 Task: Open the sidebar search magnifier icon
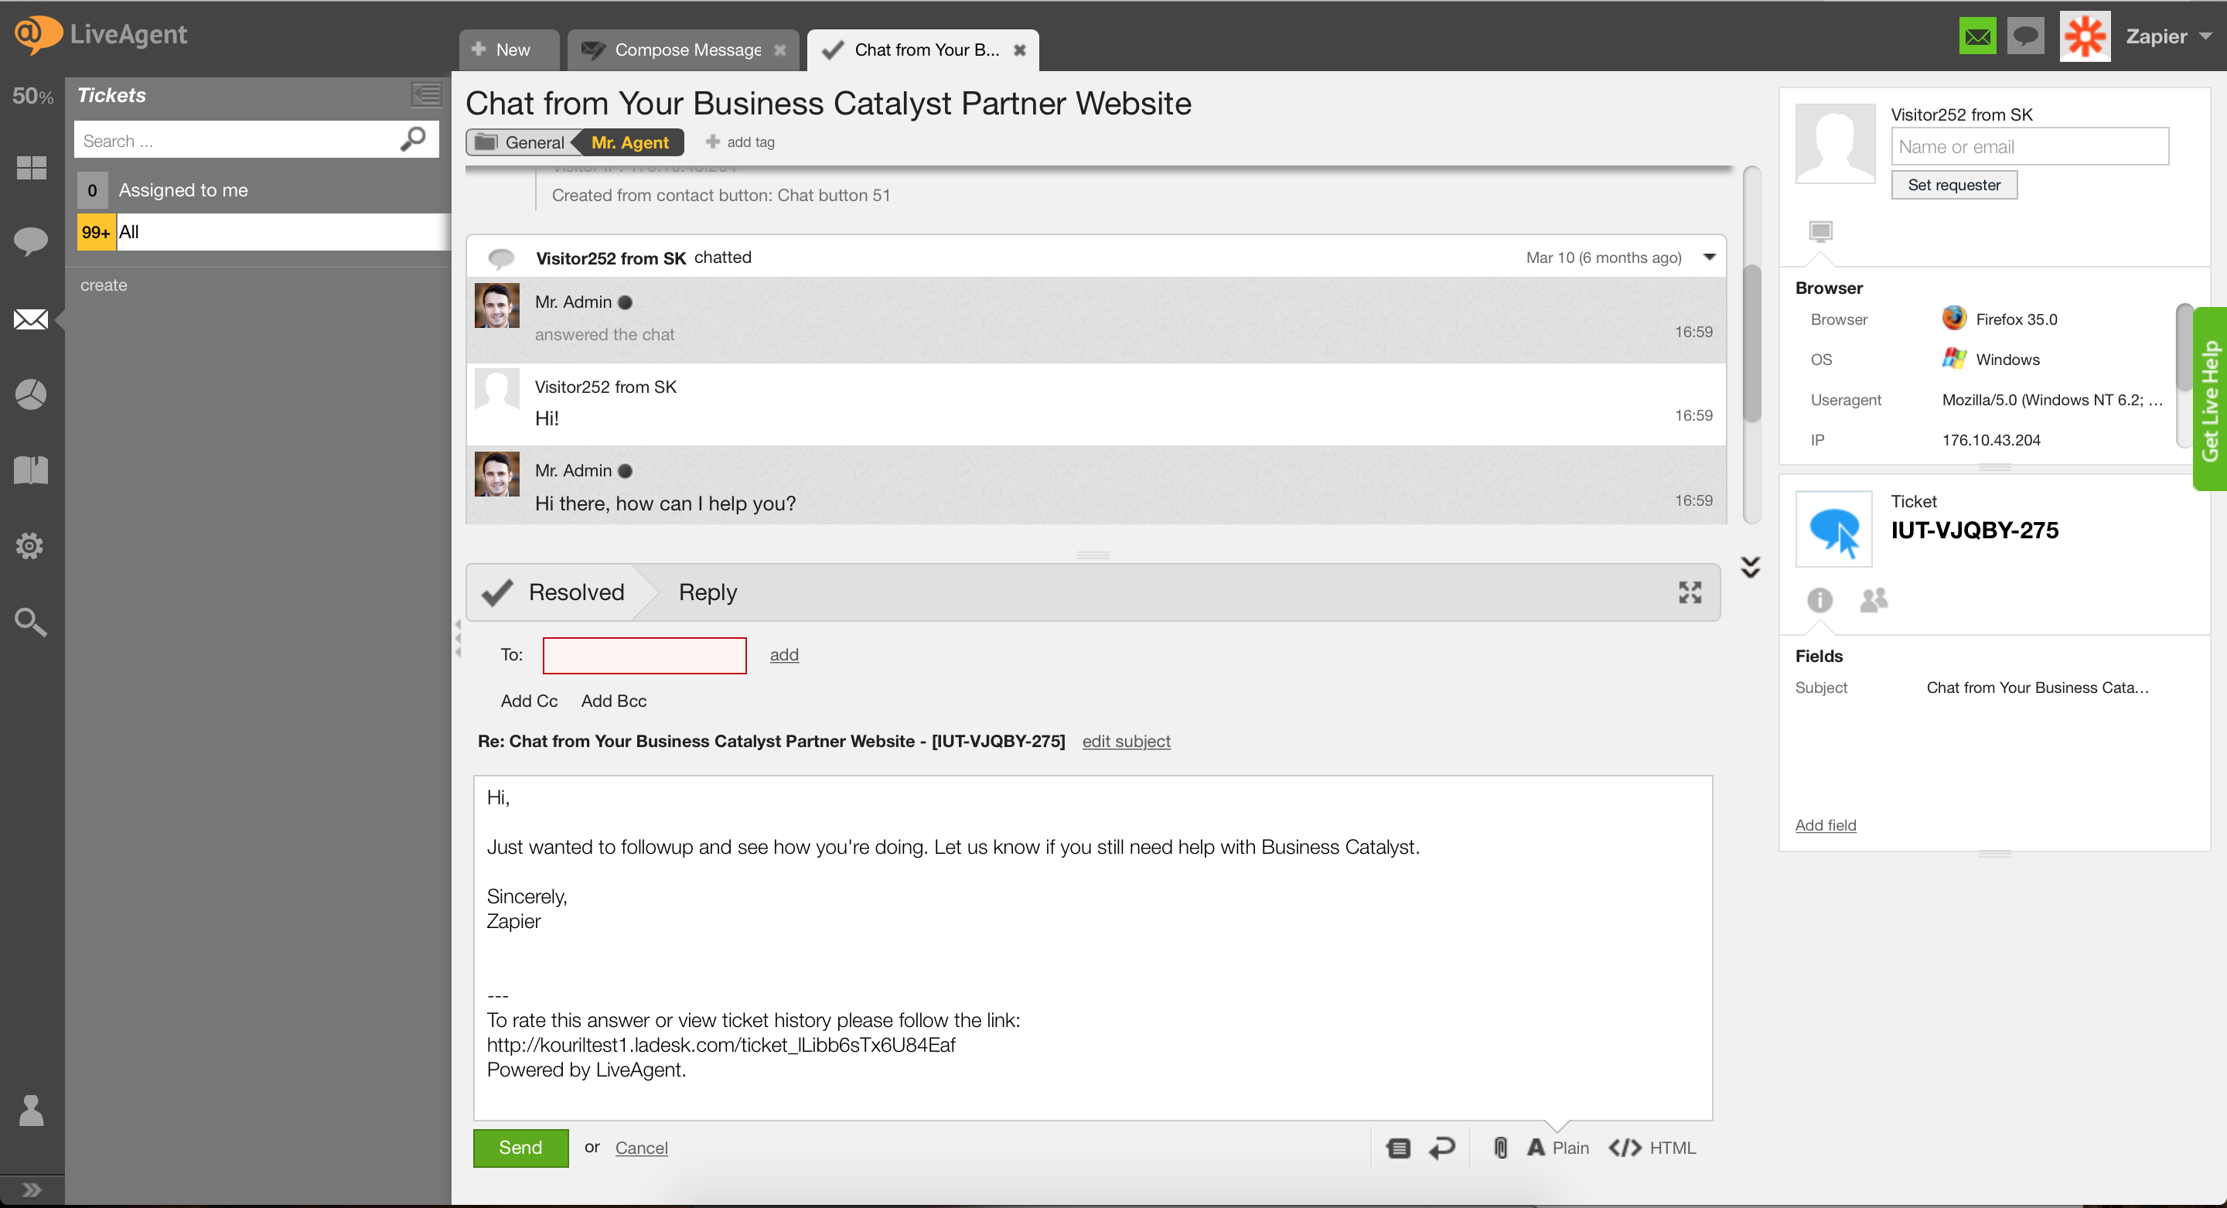[x=30, y=622]
